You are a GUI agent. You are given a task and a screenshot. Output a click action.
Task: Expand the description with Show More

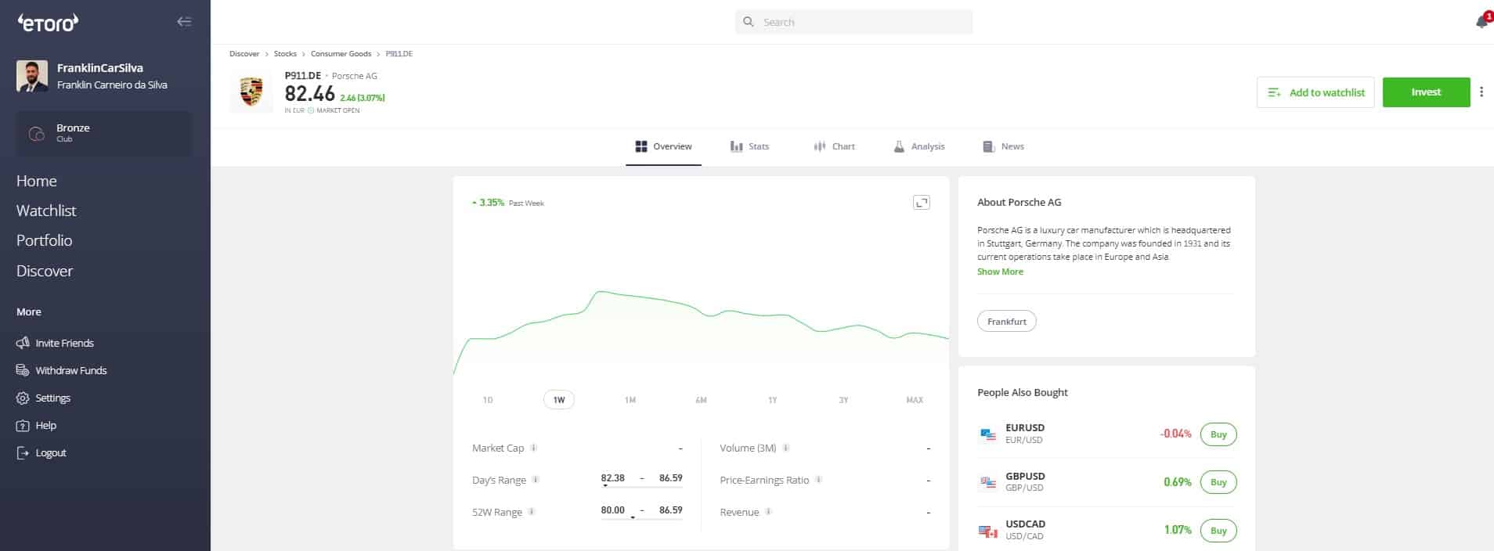pyautogui.click(x=1000, y=272)
